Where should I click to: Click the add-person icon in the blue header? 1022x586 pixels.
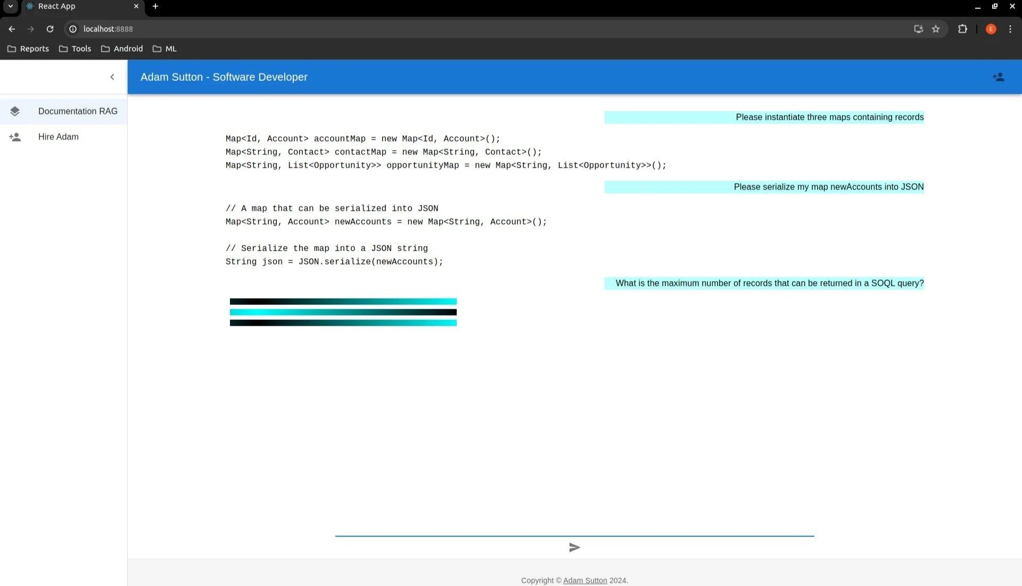pyautogui.click(x=999, y=77)
